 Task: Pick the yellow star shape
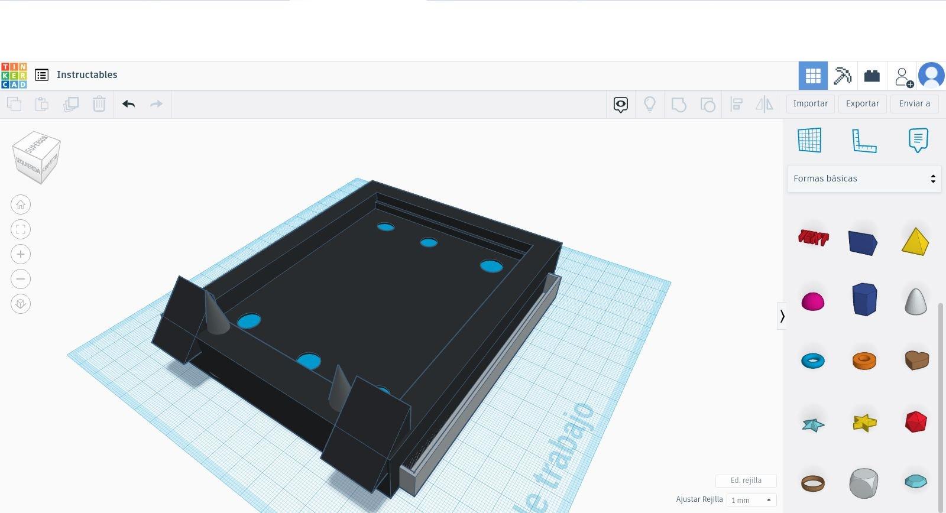[864, 423]
